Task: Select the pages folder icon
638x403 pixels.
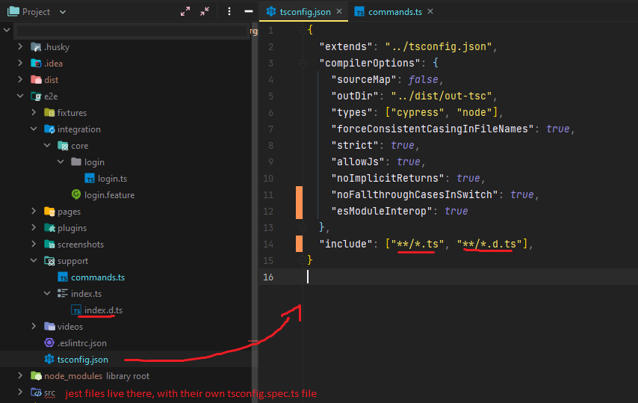Action: [x=49, y=212]
